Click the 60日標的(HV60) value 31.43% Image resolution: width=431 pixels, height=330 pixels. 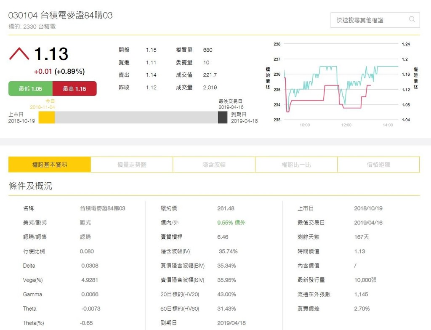(226, 309)
